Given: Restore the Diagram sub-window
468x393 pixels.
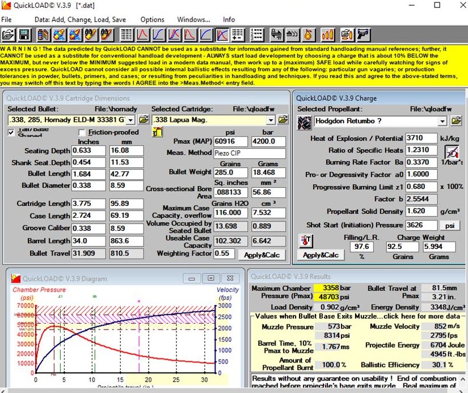Looking at the screenshot, I should coord(210,278).
